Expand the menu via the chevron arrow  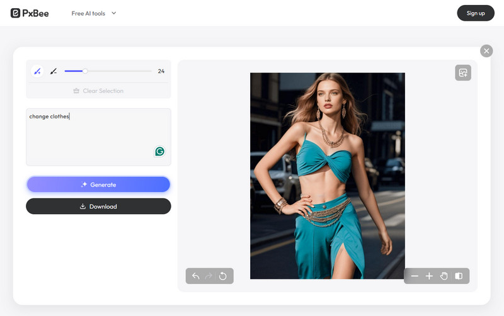coord(114,13)
